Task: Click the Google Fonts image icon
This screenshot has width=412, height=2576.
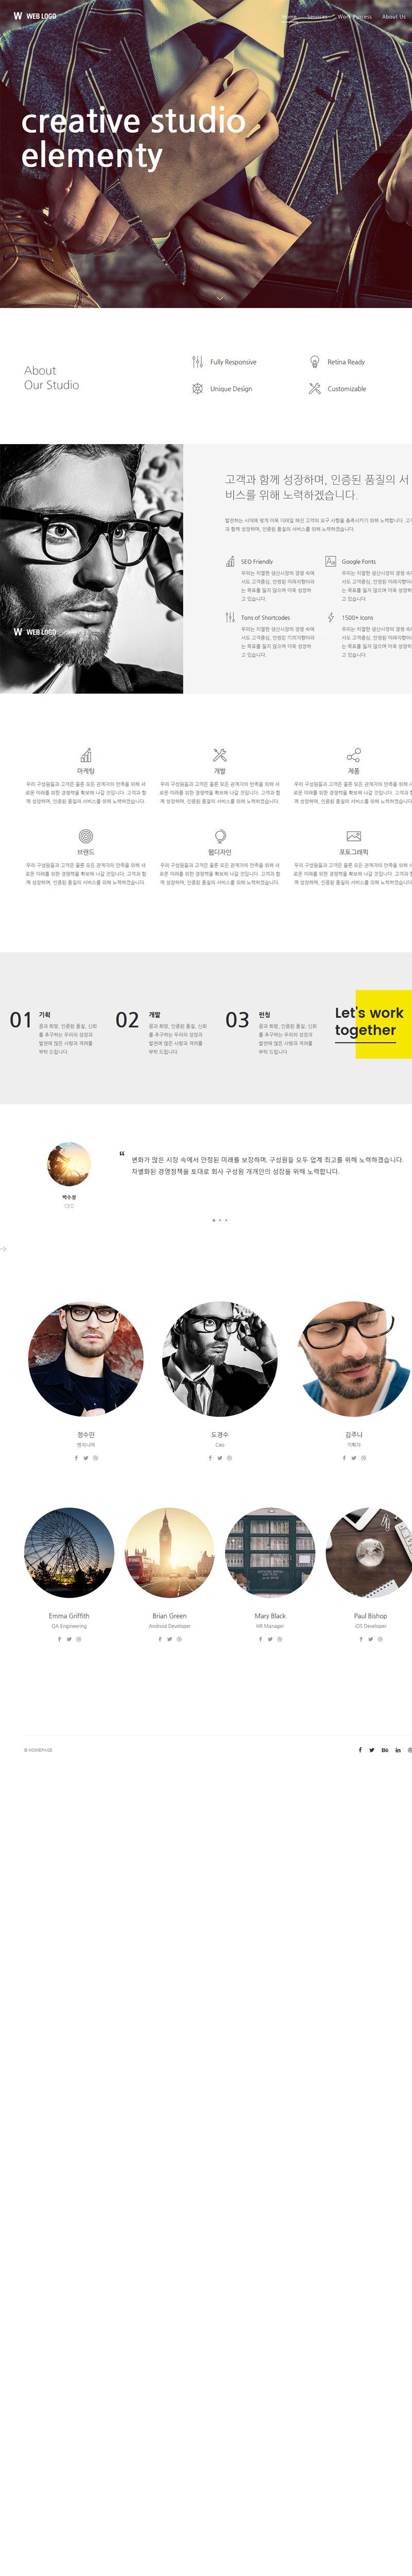Action: click(x=330, y=562)
